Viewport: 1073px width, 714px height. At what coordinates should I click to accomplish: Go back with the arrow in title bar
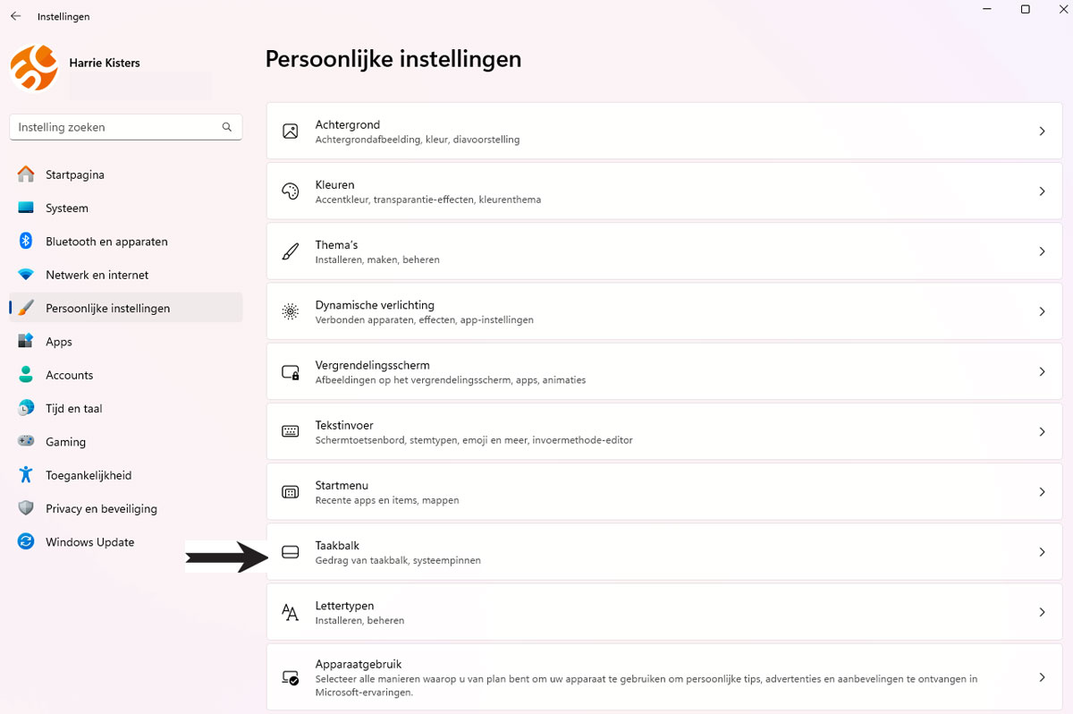click(x=15, y=16)
